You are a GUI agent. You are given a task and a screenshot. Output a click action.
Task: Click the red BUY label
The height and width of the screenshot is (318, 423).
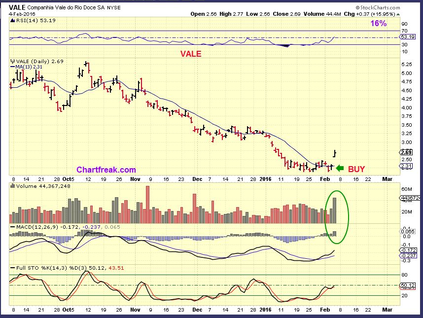[x=356, y=169]
